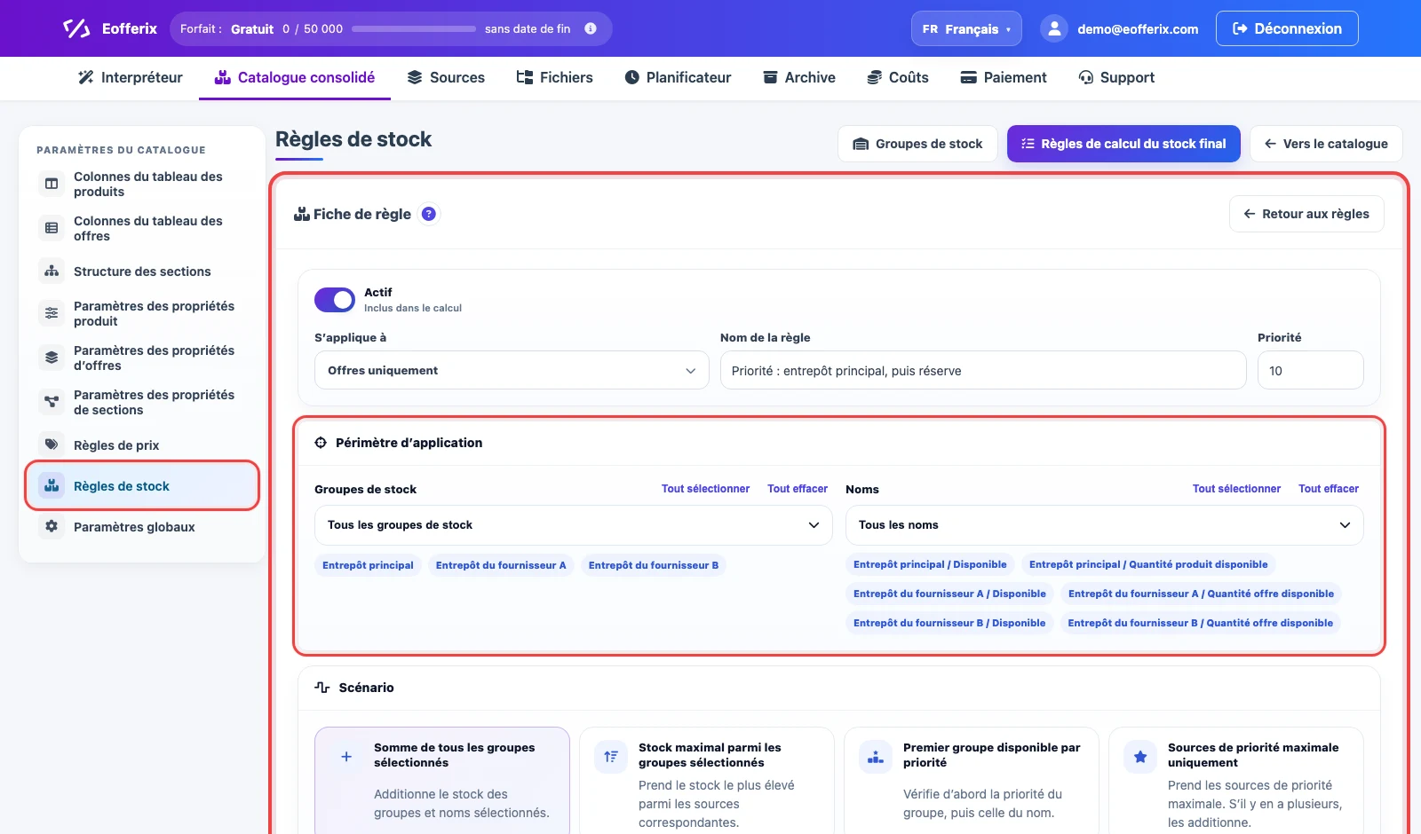
Task: Click the plus icon on Somme scenario card
Action: pos(346,757)
